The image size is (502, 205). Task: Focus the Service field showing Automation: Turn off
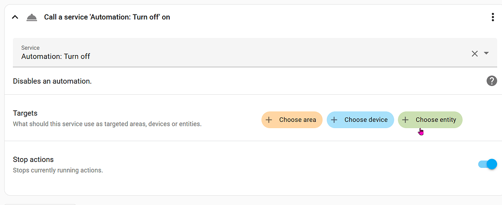[x=255, y=52]
